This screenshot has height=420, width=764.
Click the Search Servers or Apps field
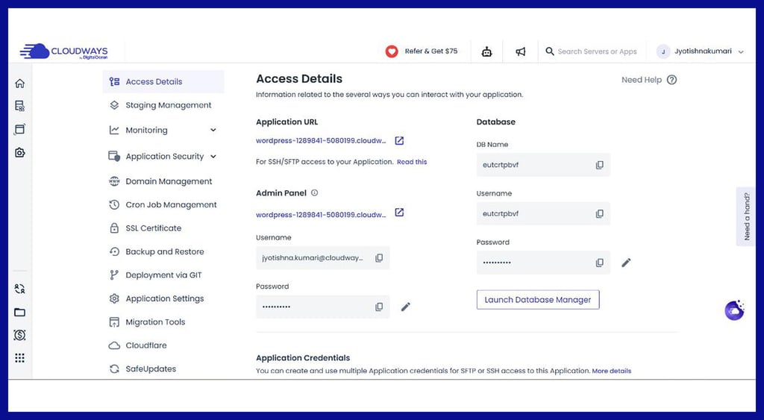[x=597, y=51]
